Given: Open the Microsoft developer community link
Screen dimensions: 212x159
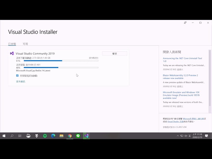Looking at the screenshot, I should (193, 119).
